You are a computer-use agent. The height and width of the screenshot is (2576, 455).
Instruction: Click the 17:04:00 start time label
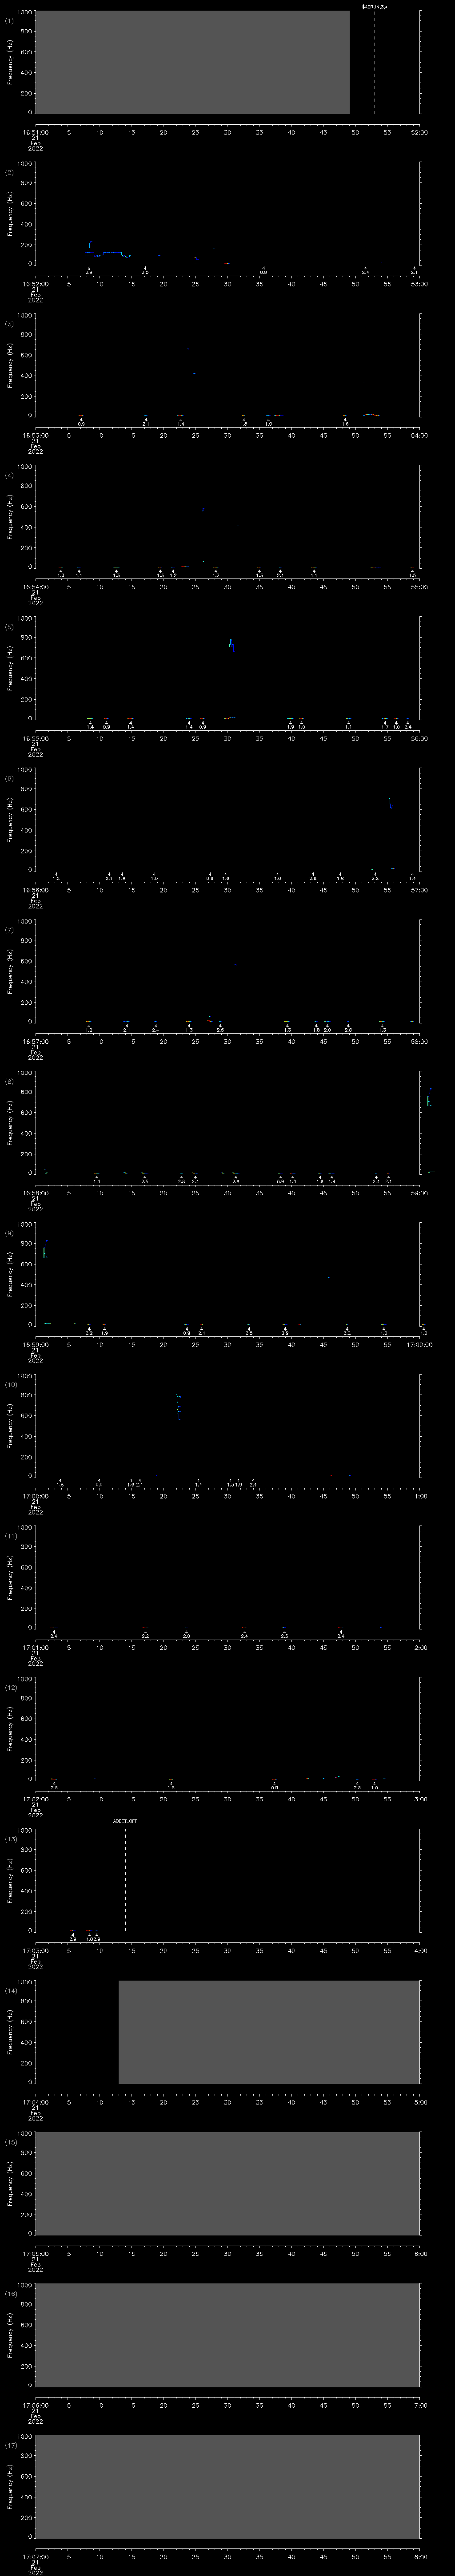(x=35, y=2101)
